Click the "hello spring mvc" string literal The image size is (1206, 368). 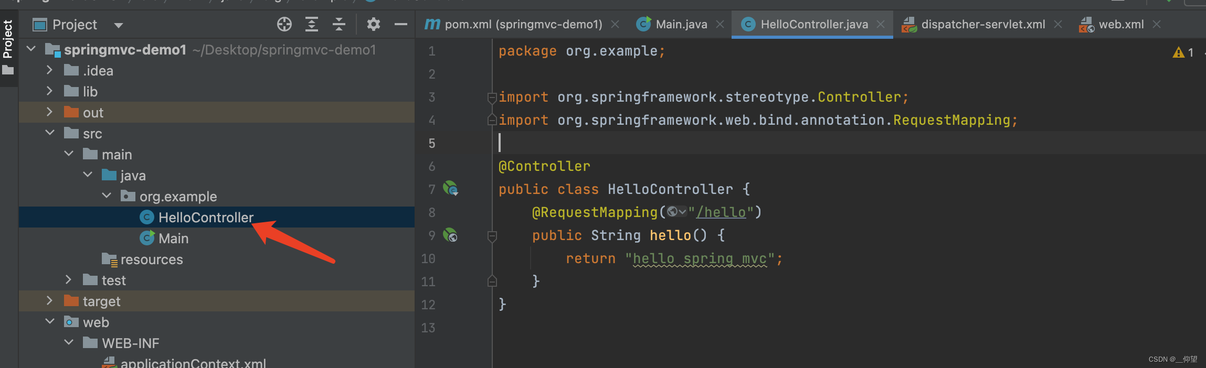tap(700, 258)
